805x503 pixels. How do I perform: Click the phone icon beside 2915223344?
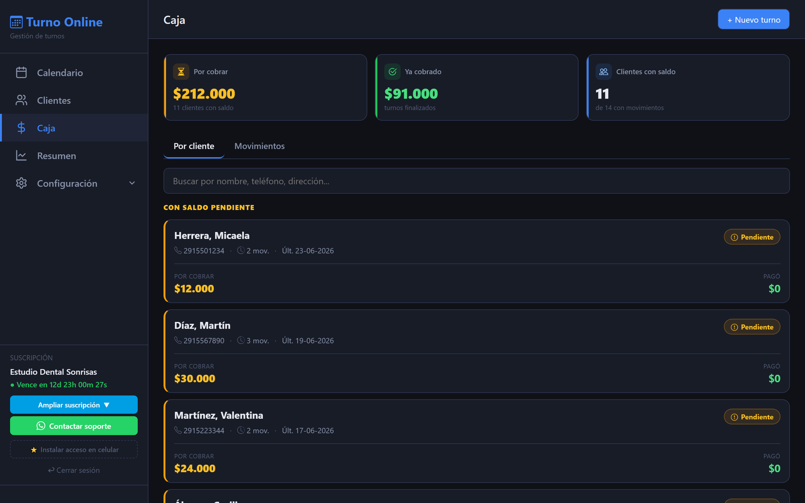click(178, 431)
